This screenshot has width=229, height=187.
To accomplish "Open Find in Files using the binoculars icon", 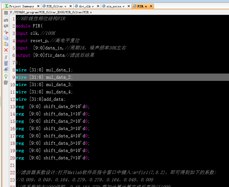I will 6,69.
